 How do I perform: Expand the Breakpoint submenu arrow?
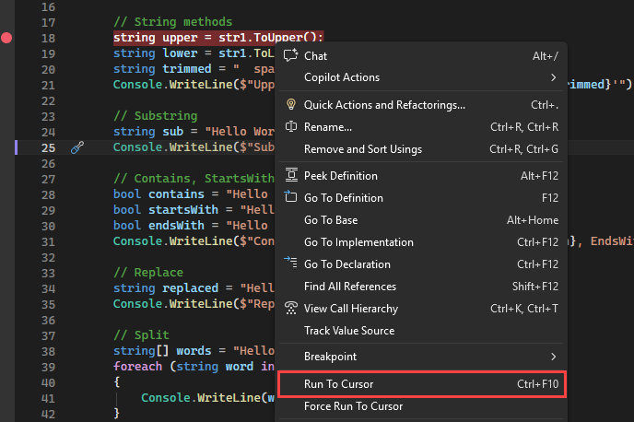coord(553,357)
